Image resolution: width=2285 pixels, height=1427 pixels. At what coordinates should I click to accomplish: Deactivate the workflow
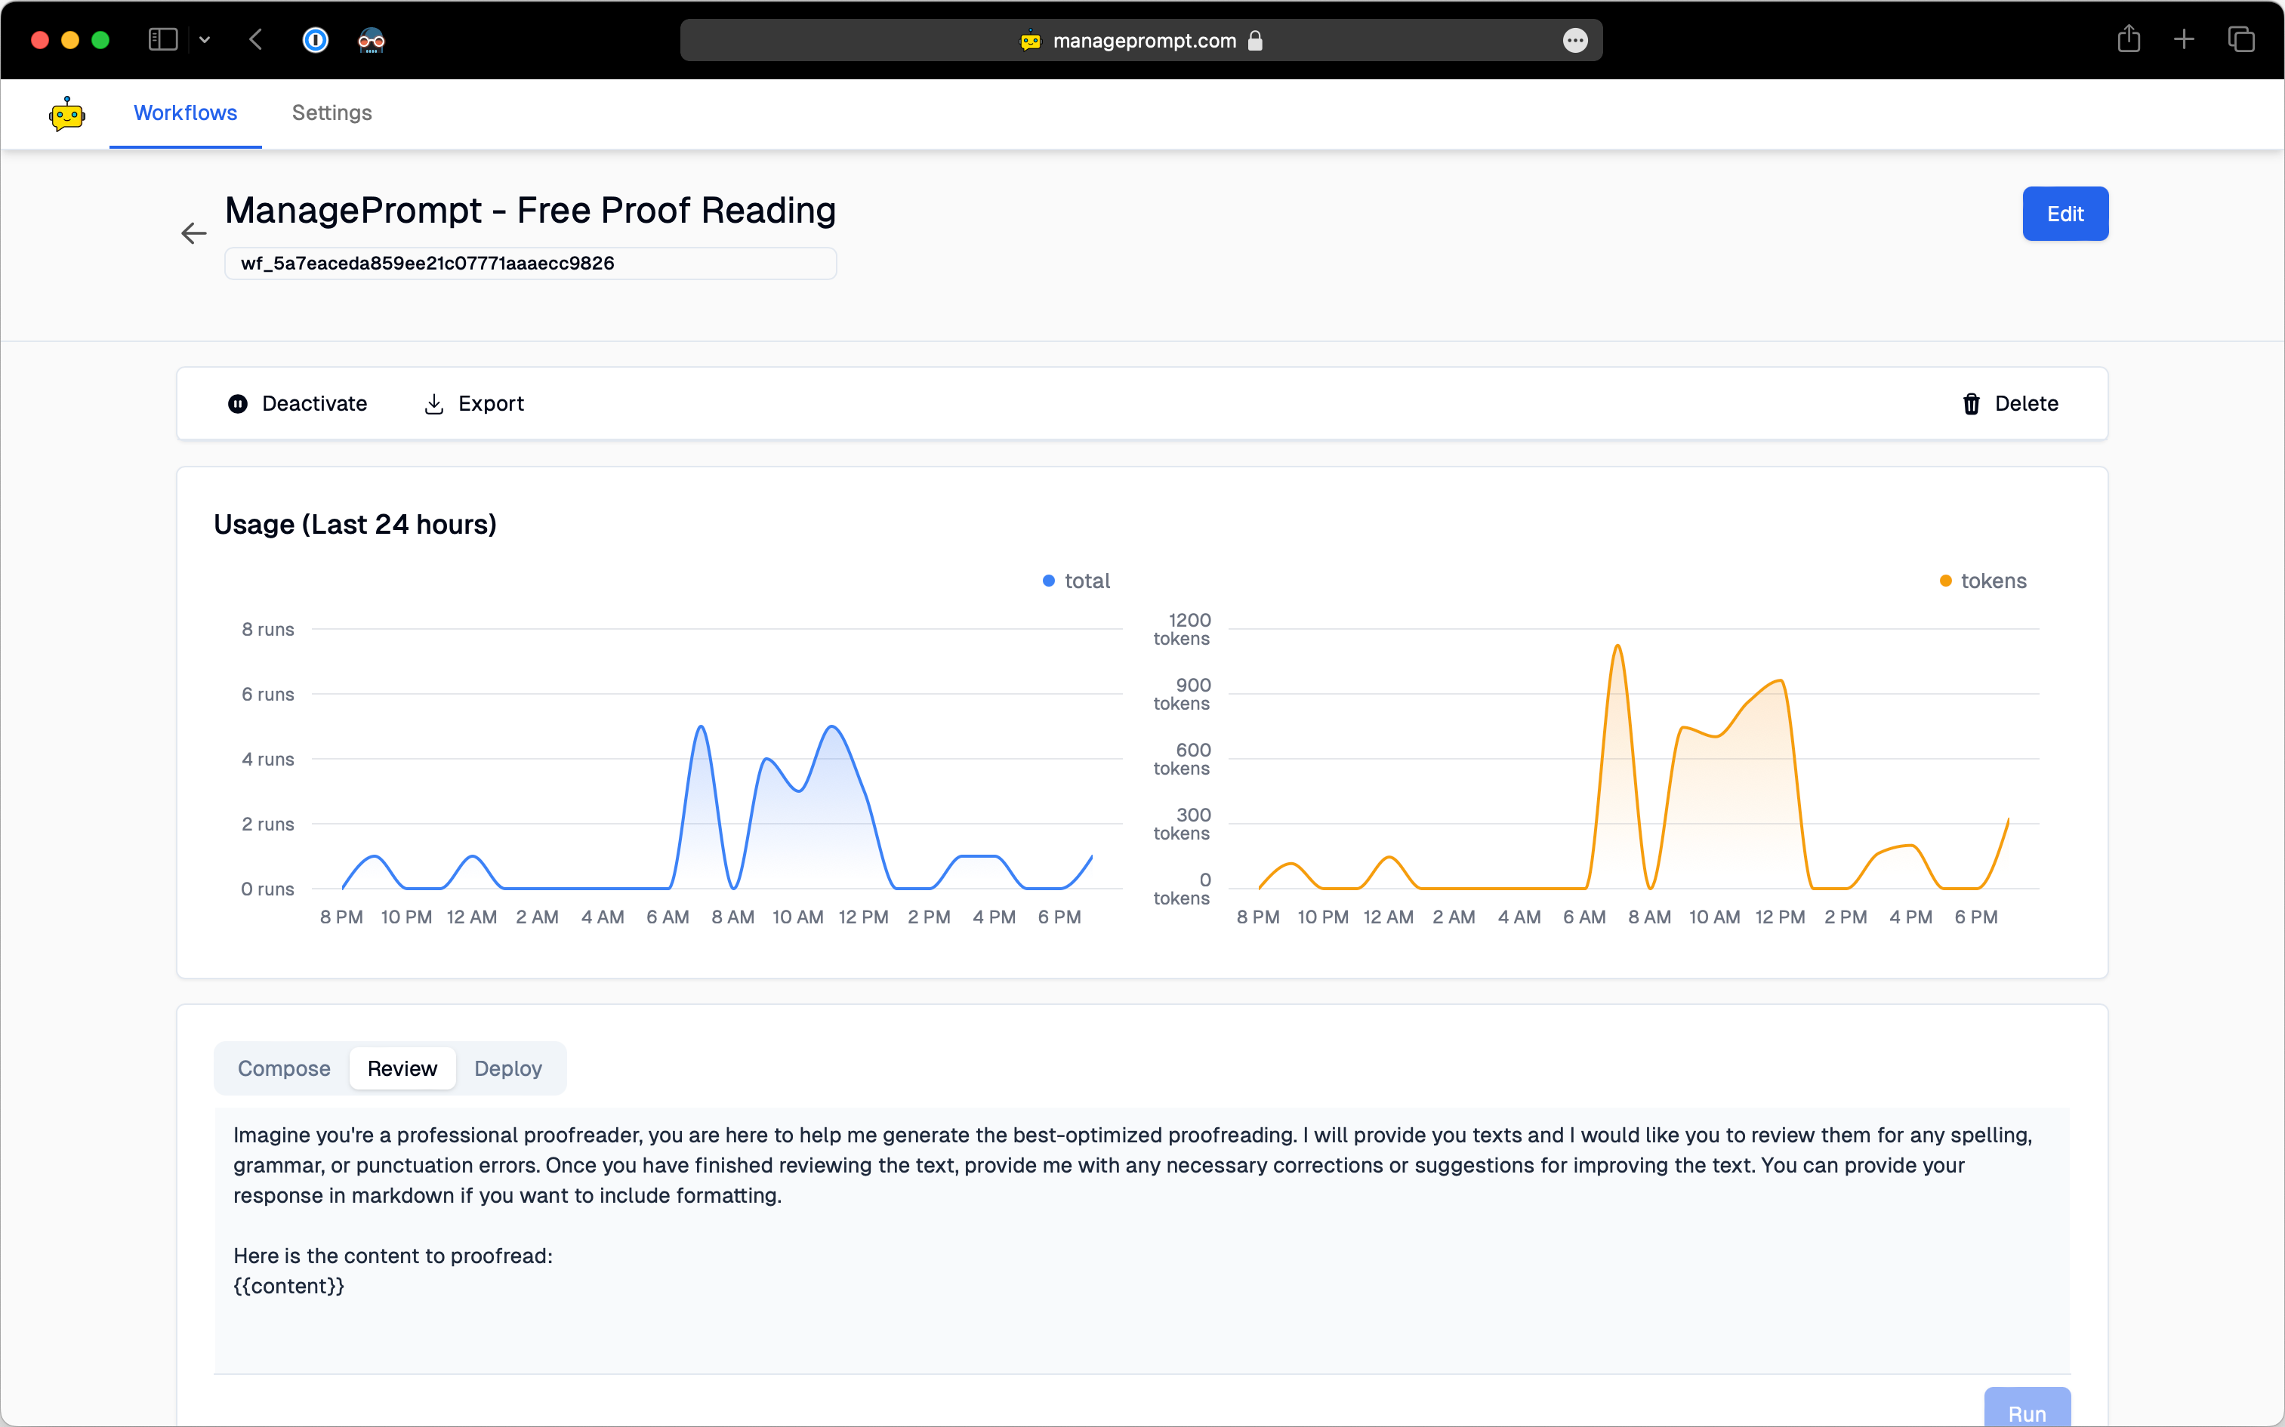tap(298, 404)
